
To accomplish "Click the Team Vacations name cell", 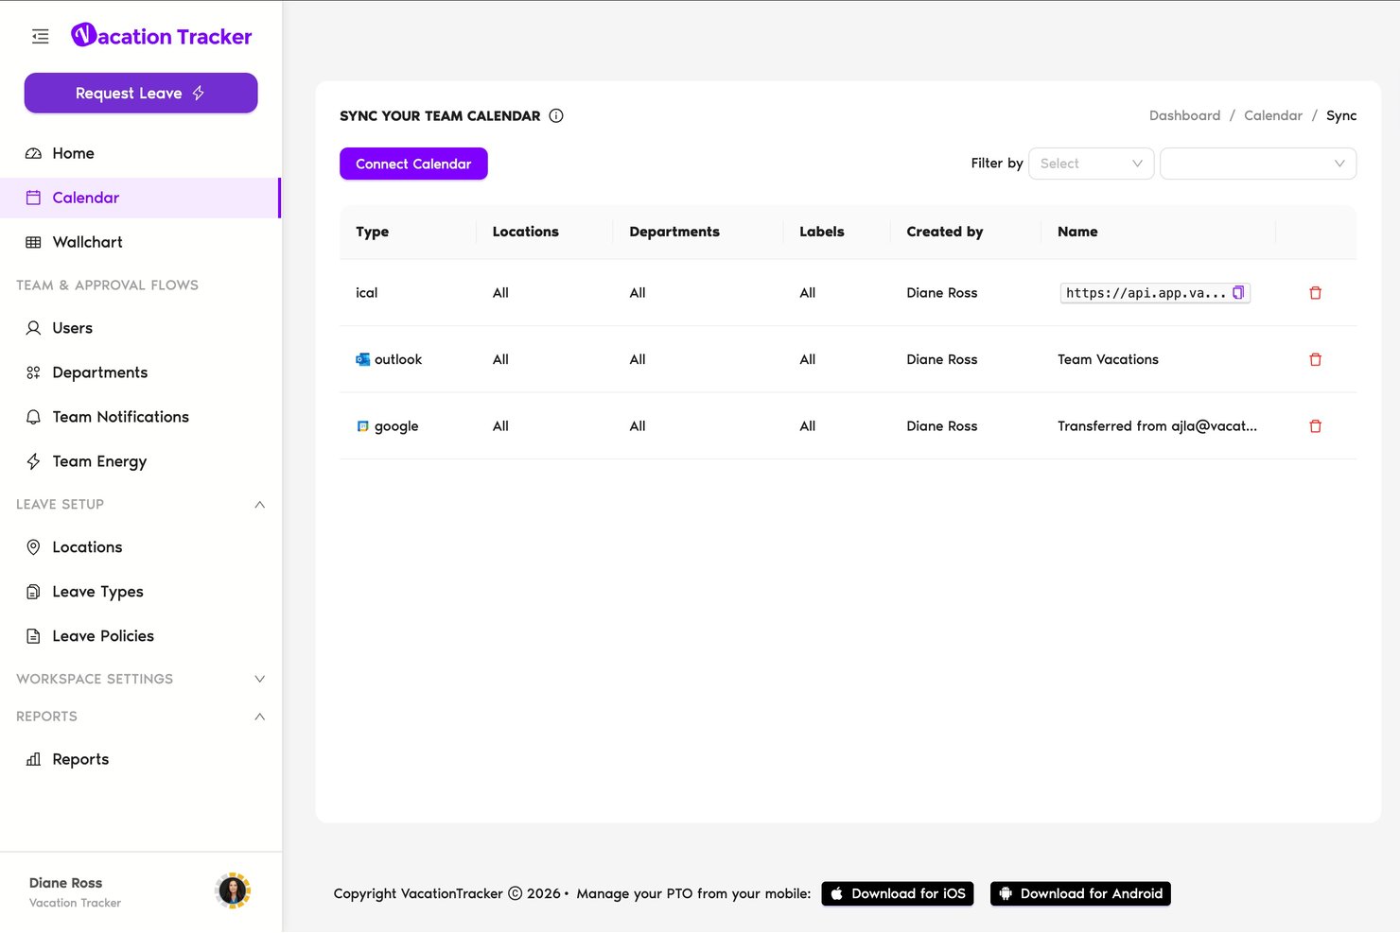I will point(1108,359).
